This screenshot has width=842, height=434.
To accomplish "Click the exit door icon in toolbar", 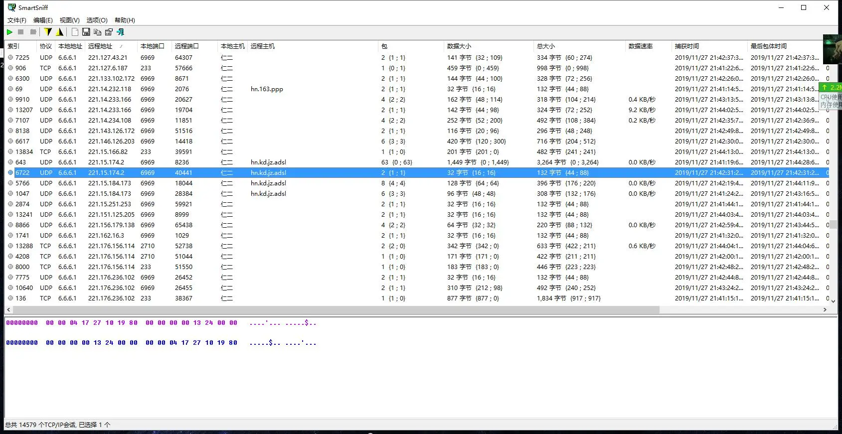I will (120, 32).
